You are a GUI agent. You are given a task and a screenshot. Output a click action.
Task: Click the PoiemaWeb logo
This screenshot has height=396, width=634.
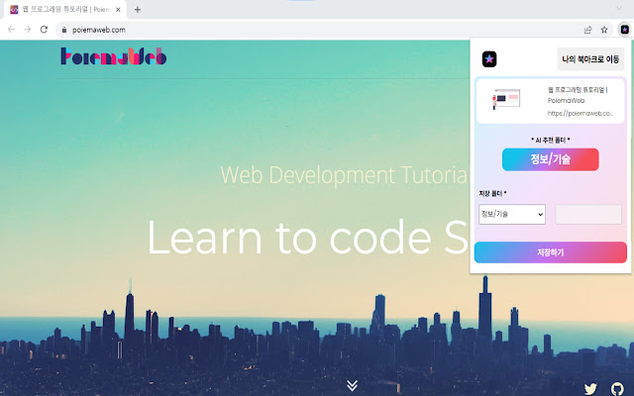tap(114, 56)
